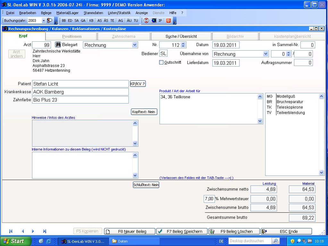Expand the first toolbar overflow options

tap(56, 21)
